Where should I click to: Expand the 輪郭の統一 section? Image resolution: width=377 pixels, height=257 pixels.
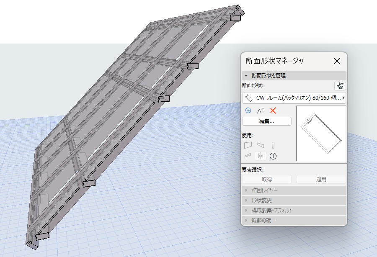click(294, 220)
